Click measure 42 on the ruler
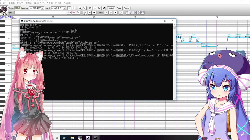The height and width of the screenshot is (140, 250). click(x=217, y=17)
